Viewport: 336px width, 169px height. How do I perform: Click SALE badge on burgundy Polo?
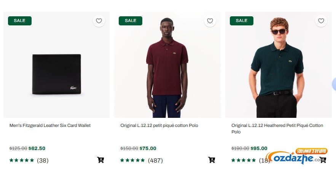131,21
